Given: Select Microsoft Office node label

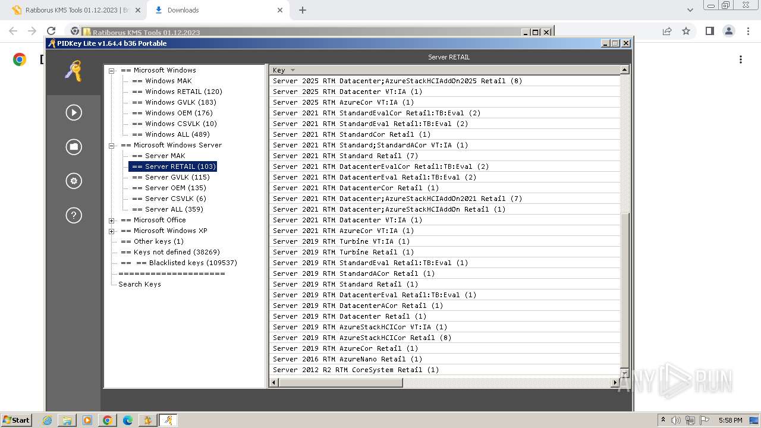Looking at the screenshot, I should [153, 220].
